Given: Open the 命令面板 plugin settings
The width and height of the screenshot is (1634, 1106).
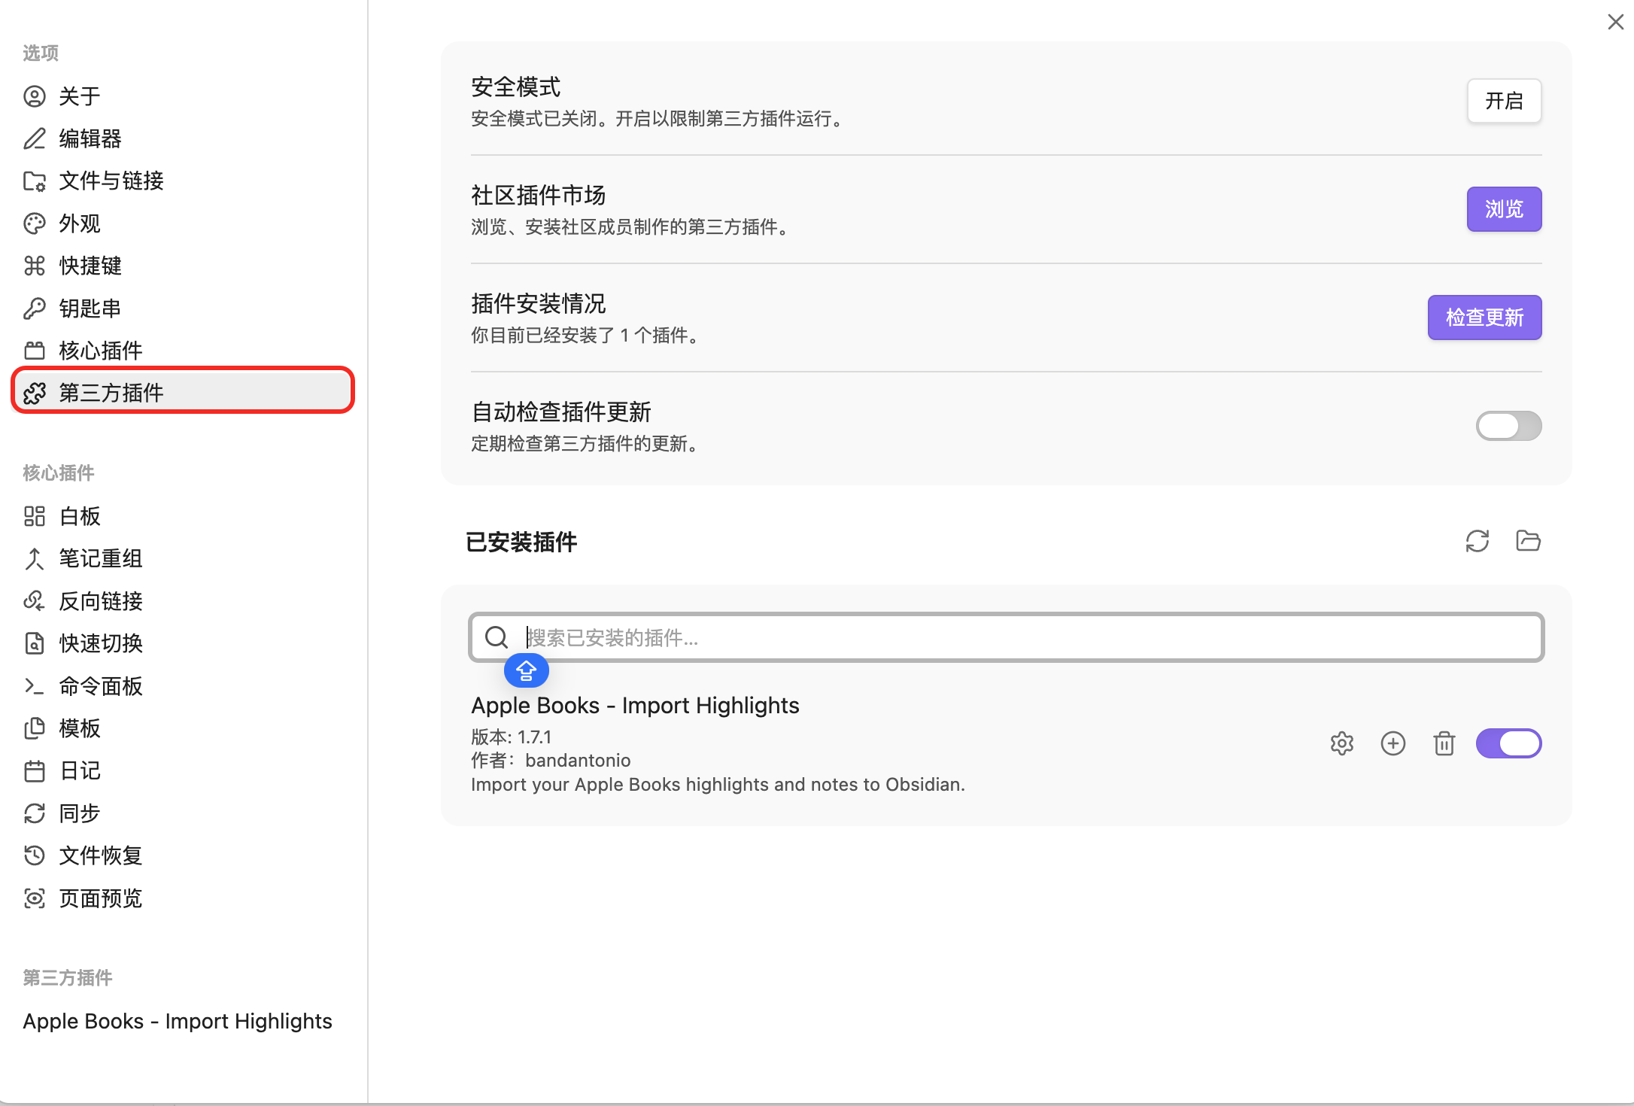Looking at the screenshot, I should coord(183,686).
